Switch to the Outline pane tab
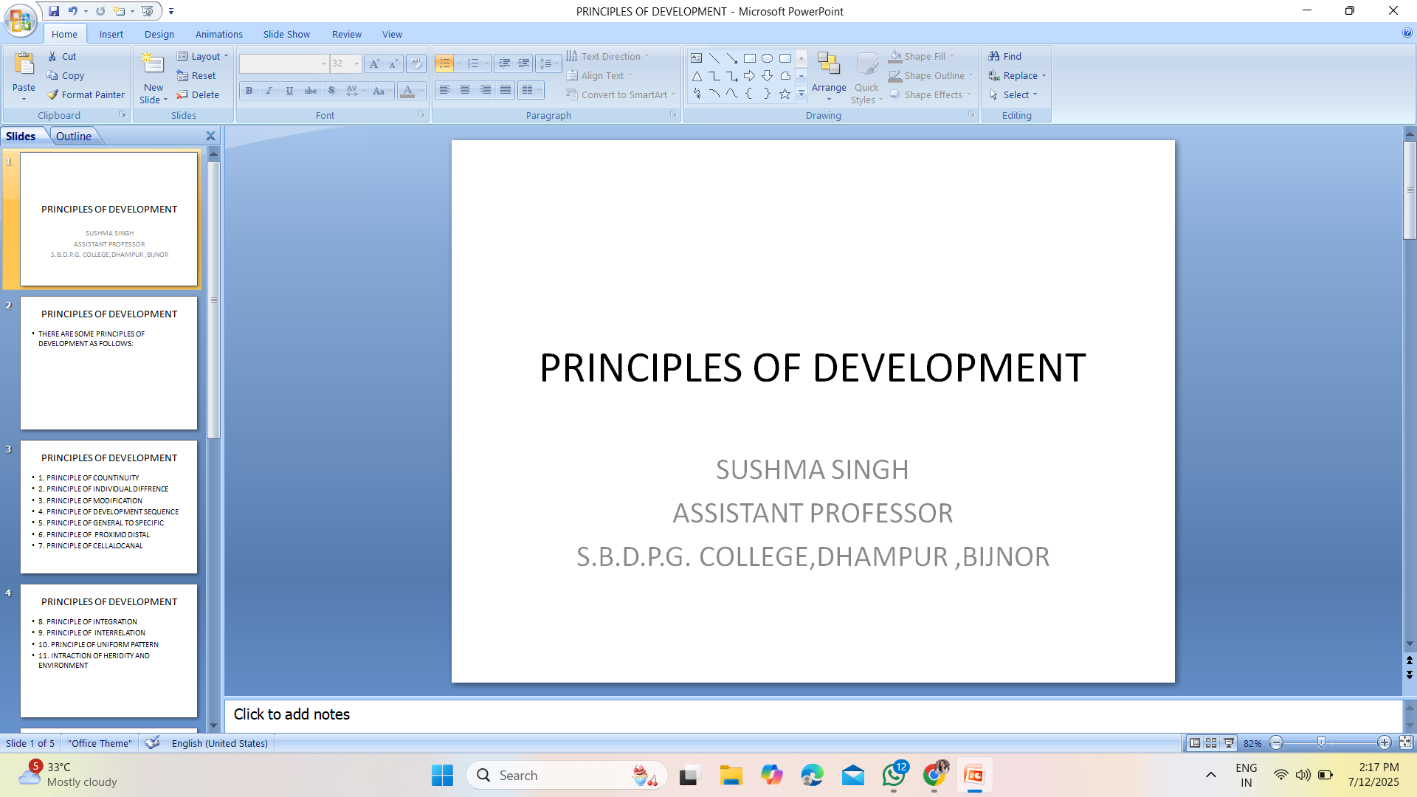 [x=74, y=136]
